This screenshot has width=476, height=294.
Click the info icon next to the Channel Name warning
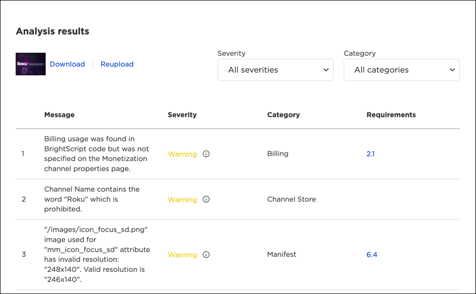206,200
